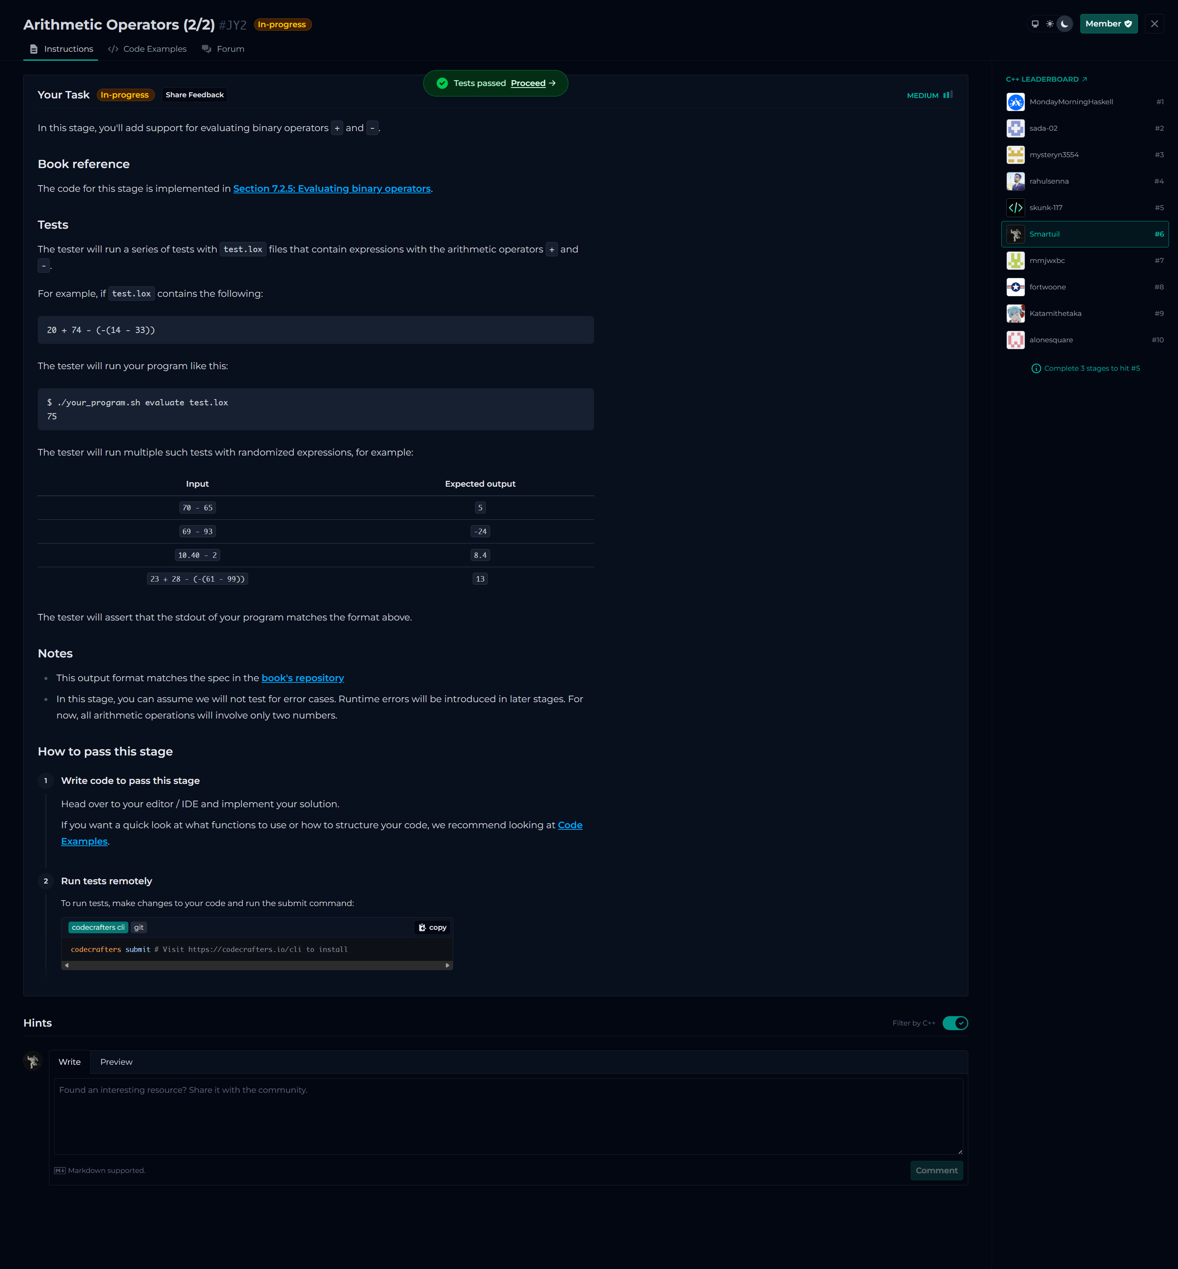Image resolution: width=1178 pixels, height=1269 pixels.
Task: Select the dark theme moon icon
Action: click(1064, 24)
